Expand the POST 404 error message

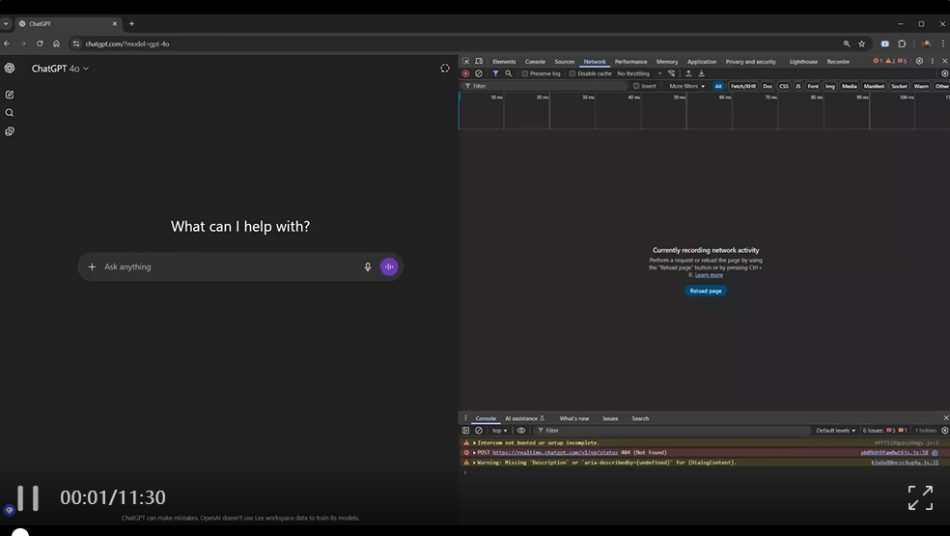click(474, 452)
